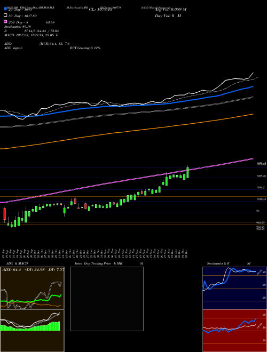The width and height of the screenshot is (267, 352).
Task: Click the 'Avg Vol: 0.059 M' label
Action: tap(170, 9)
